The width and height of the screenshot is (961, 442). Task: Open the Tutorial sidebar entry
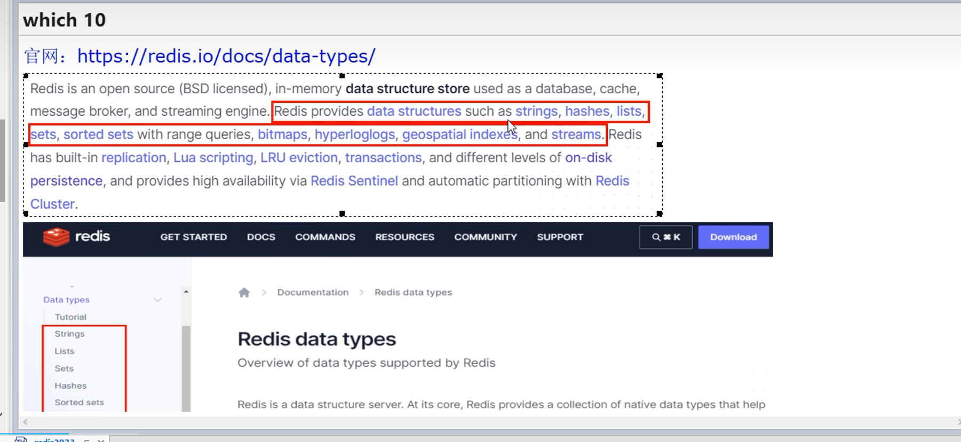pos(70,317)
